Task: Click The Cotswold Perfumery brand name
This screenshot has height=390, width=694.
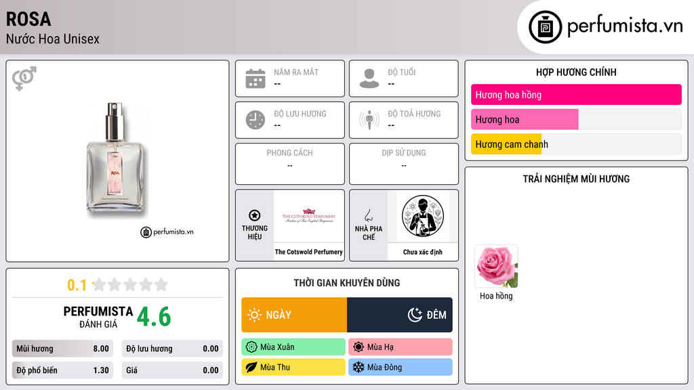Action: [x=308, y=252]
